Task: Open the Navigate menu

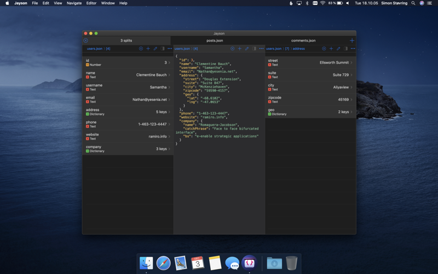Action: pyautogui.click(x=74, y=3)
